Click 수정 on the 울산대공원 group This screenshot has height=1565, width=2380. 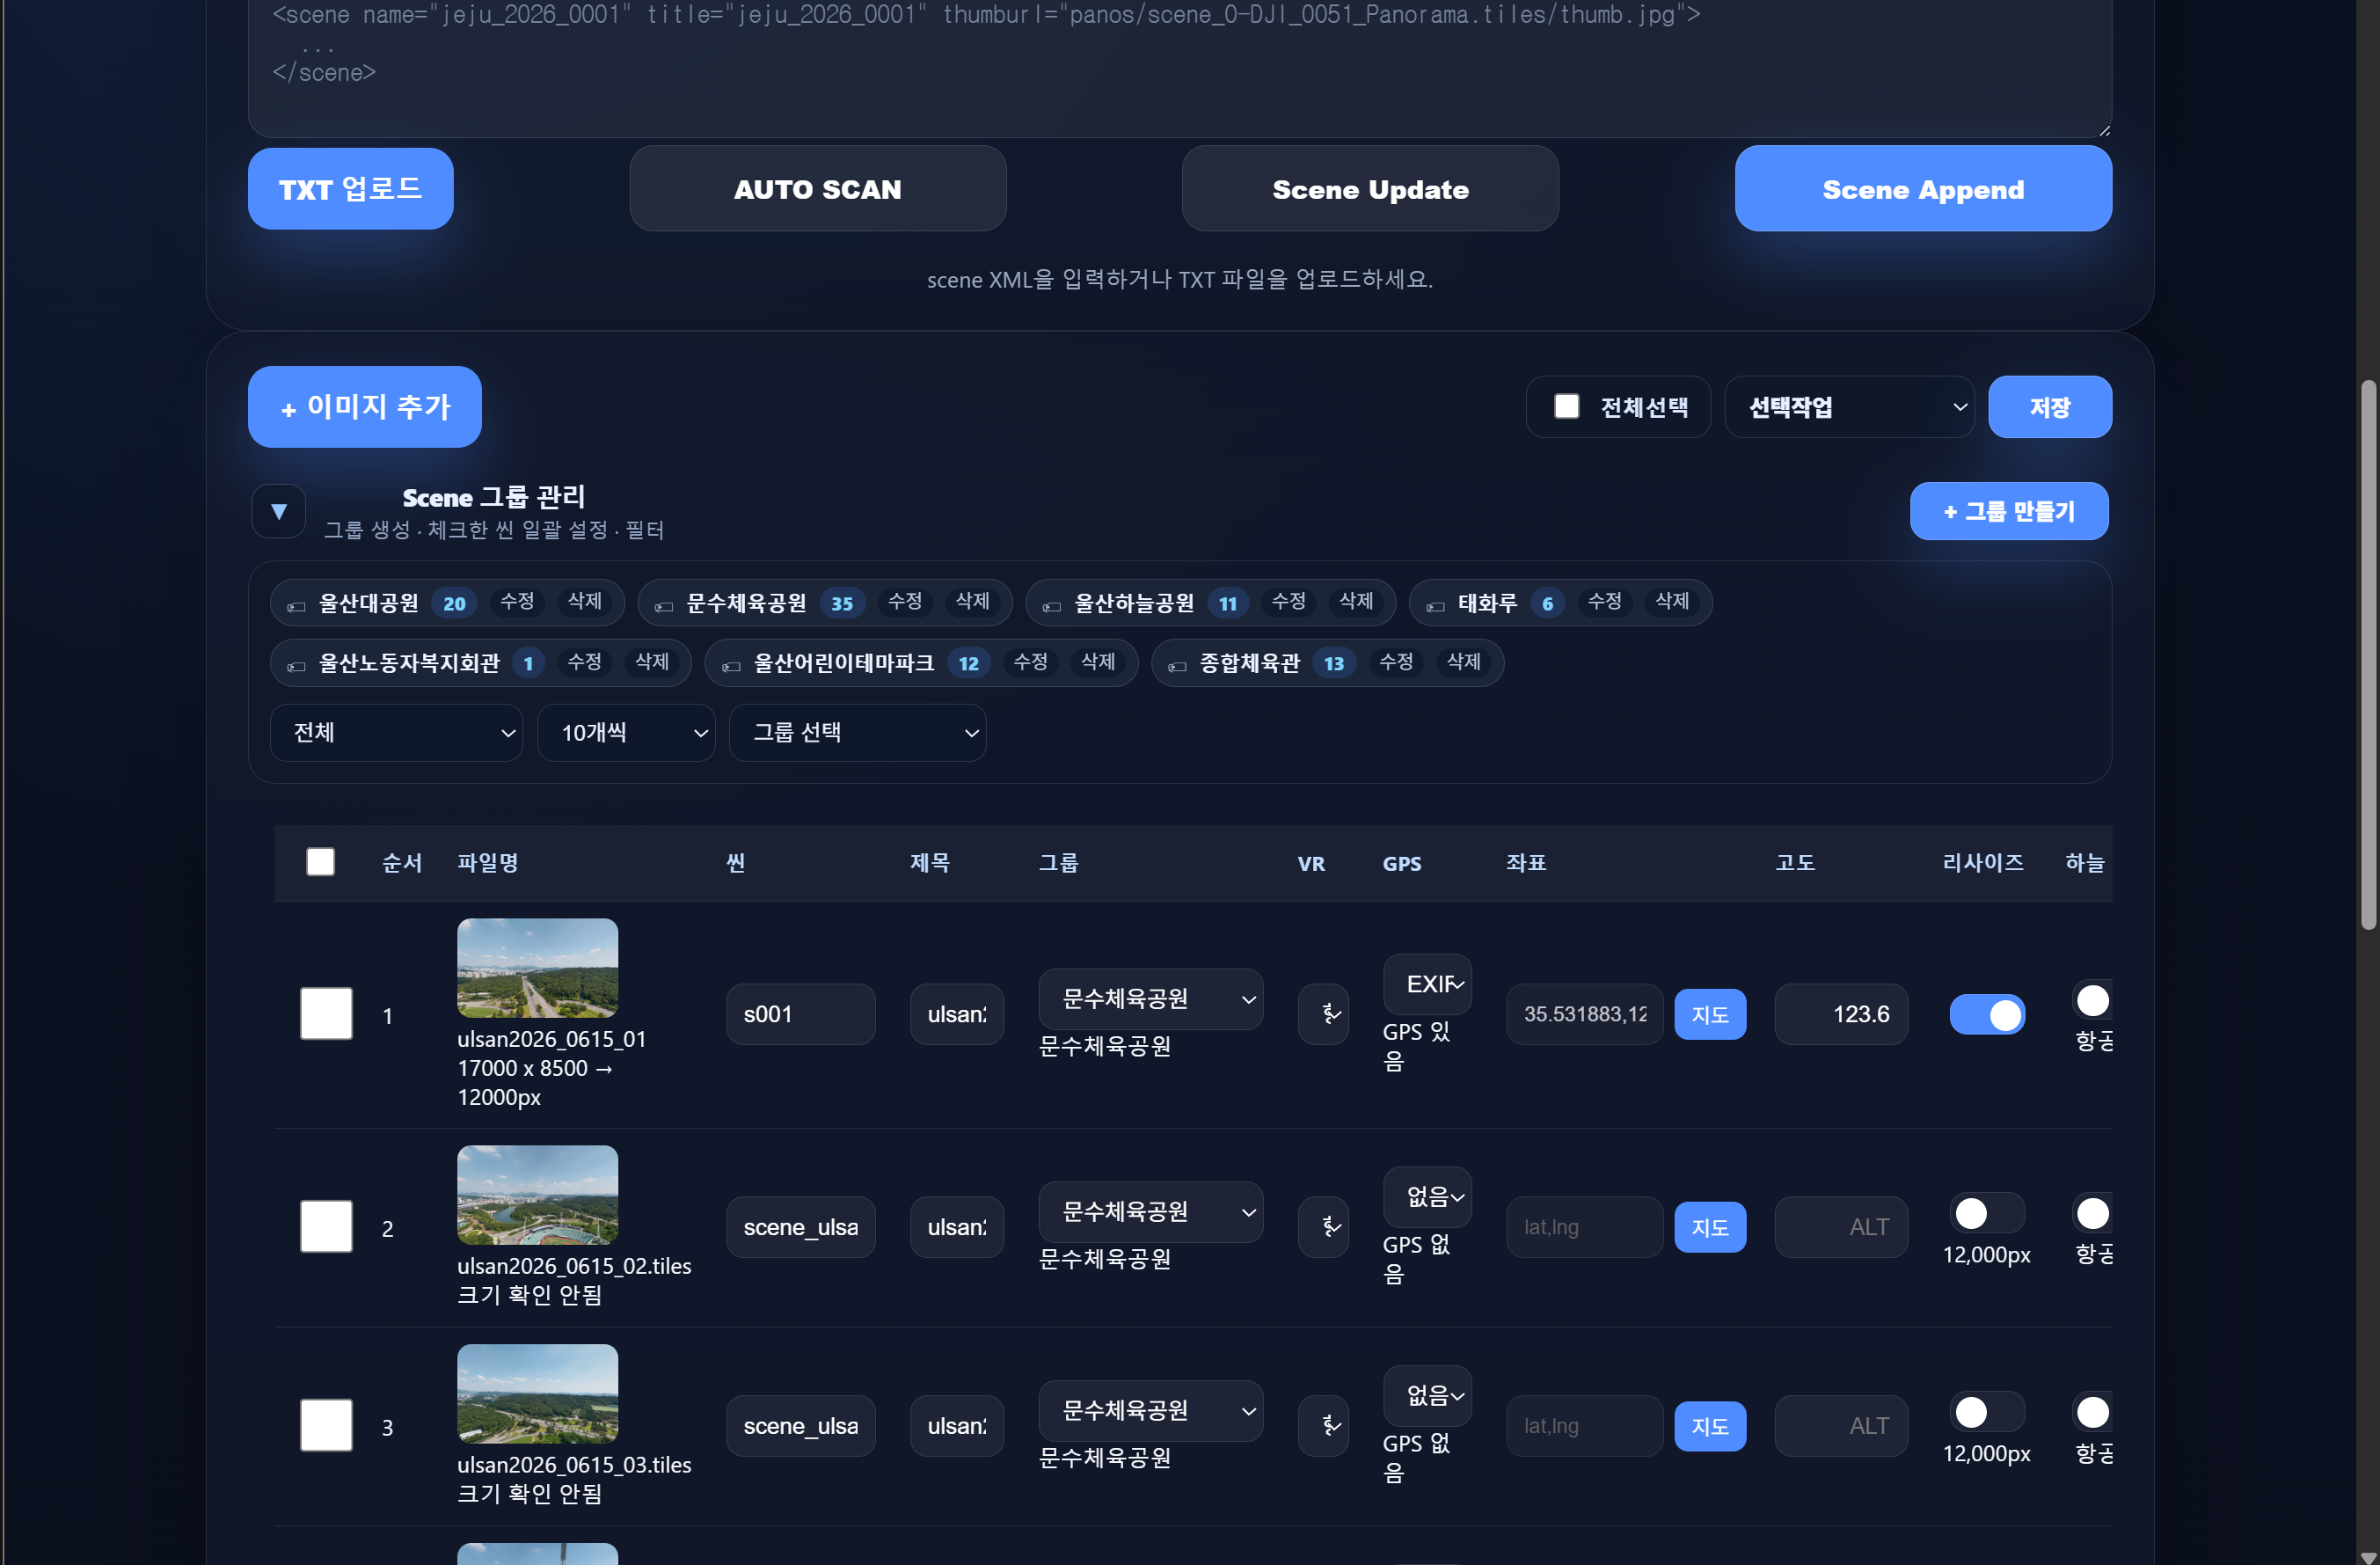pyautogui.click(x=518, y=602)
